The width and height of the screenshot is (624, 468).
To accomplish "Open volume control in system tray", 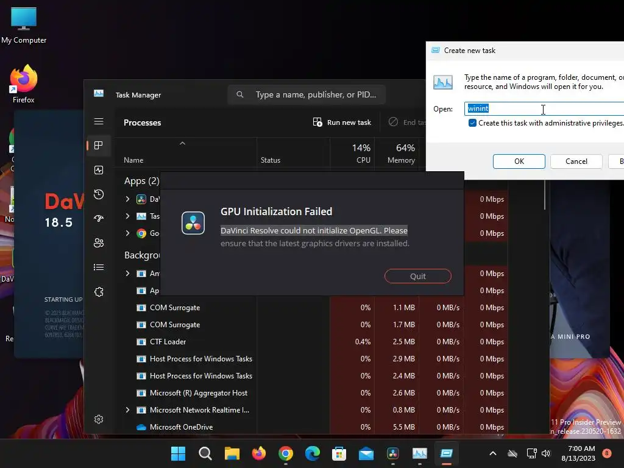I will (545, 453).
